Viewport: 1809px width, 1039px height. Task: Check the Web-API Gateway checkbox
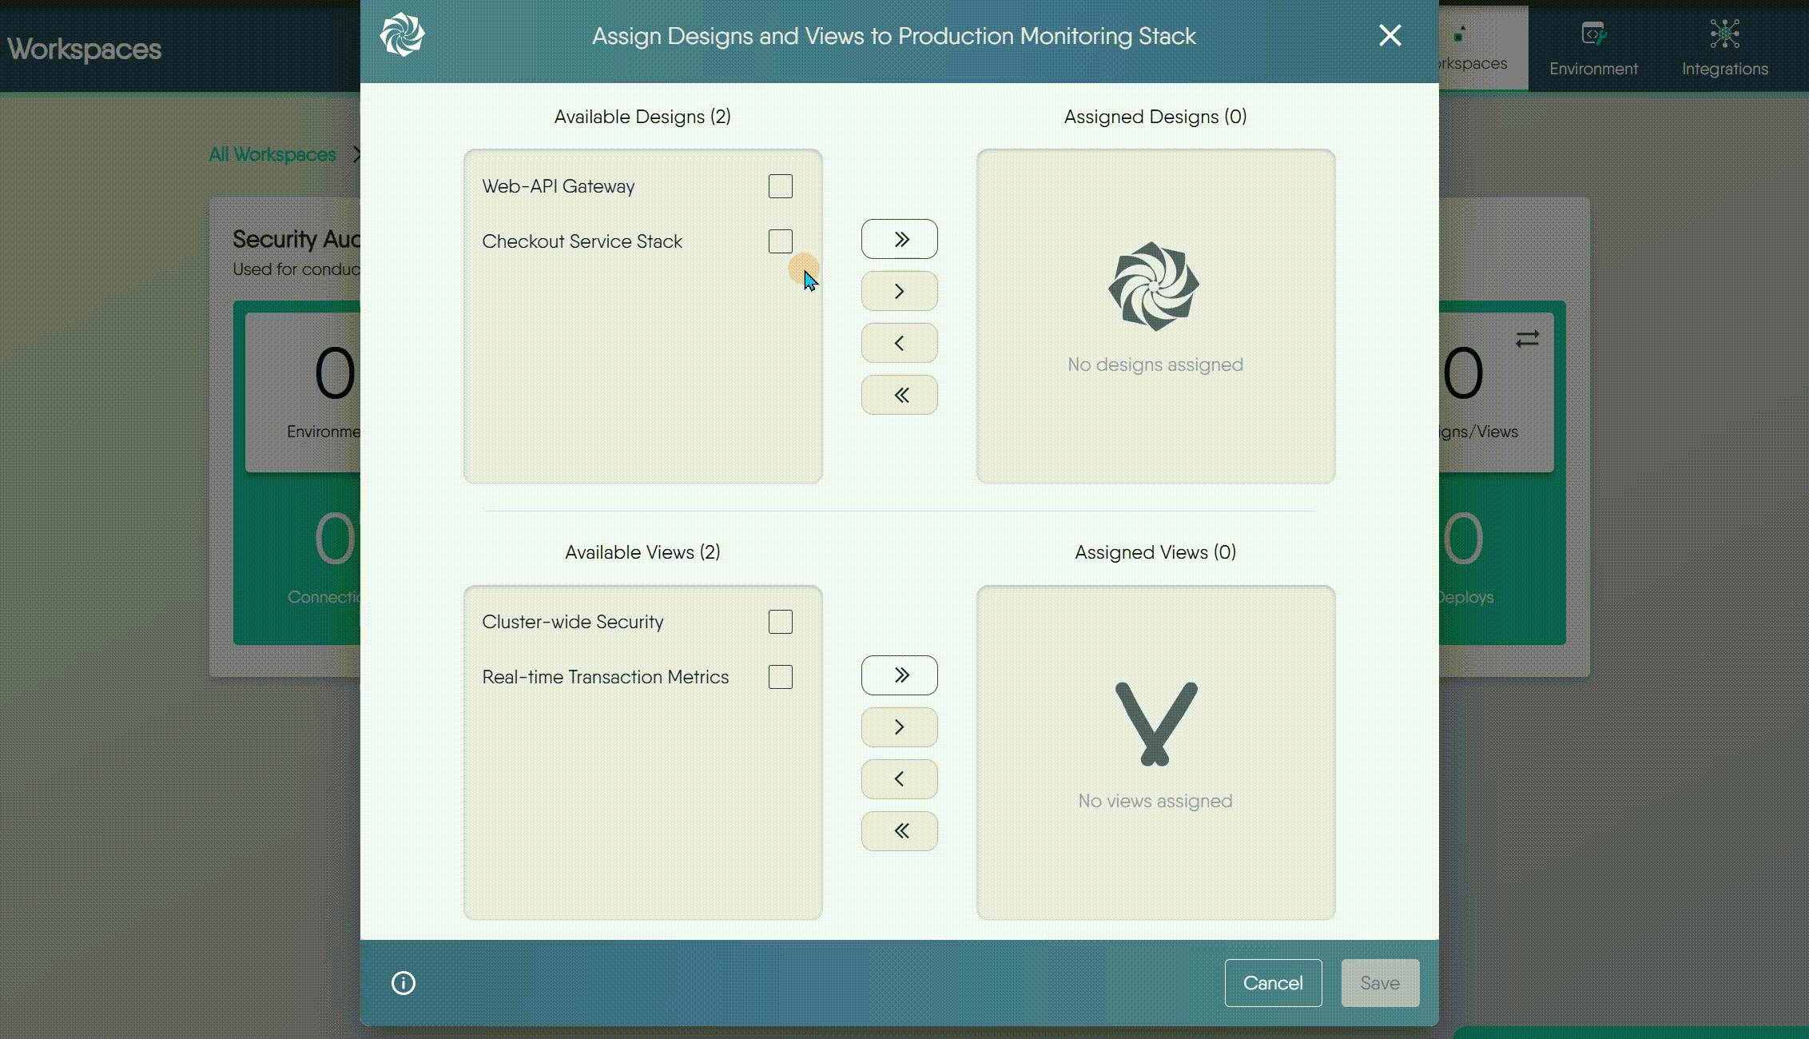[781, 185]
